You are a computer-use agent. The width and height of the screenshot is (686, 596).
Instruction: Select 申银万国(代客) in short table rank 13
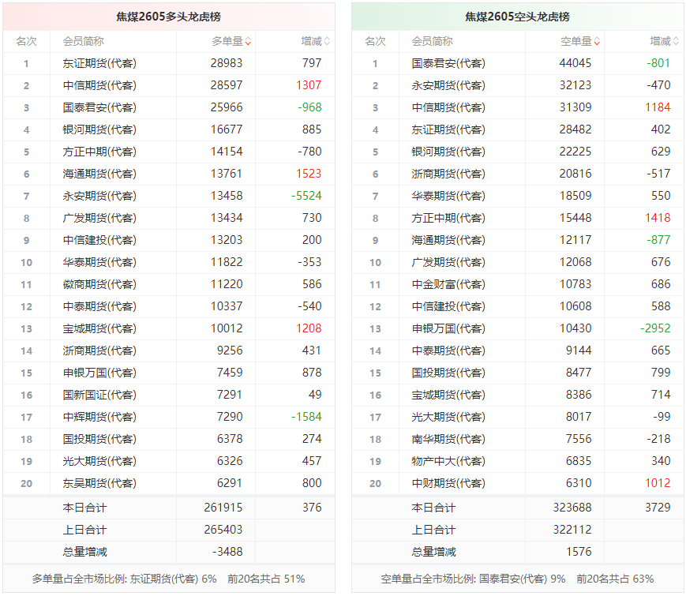point(448,328)
